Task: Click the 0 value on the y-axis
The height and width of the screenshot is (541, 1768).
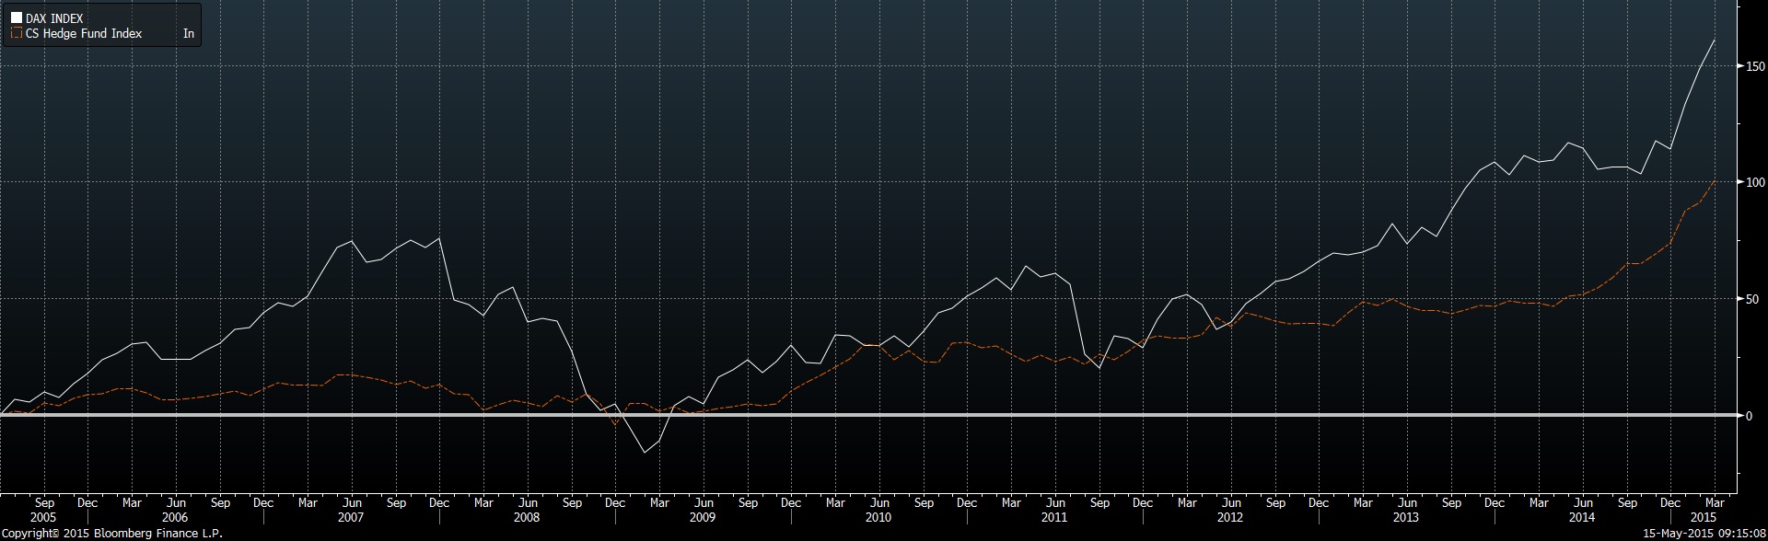Action: (1750, 416)
